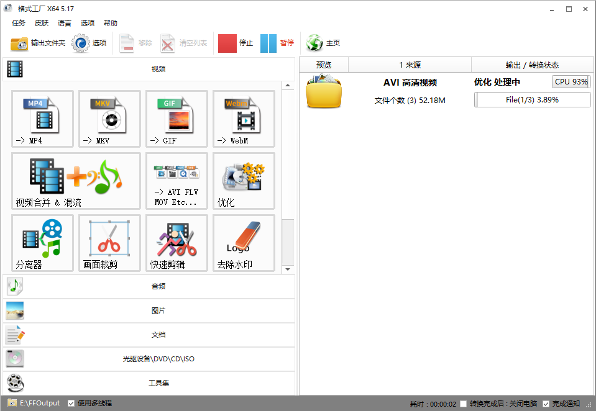Choose the MKV conversion icon
This screenshot has height=411, width=596.
click(109, 119)
